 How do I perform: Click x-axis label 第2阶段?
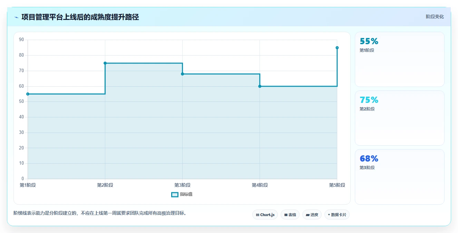click(105, 185)
